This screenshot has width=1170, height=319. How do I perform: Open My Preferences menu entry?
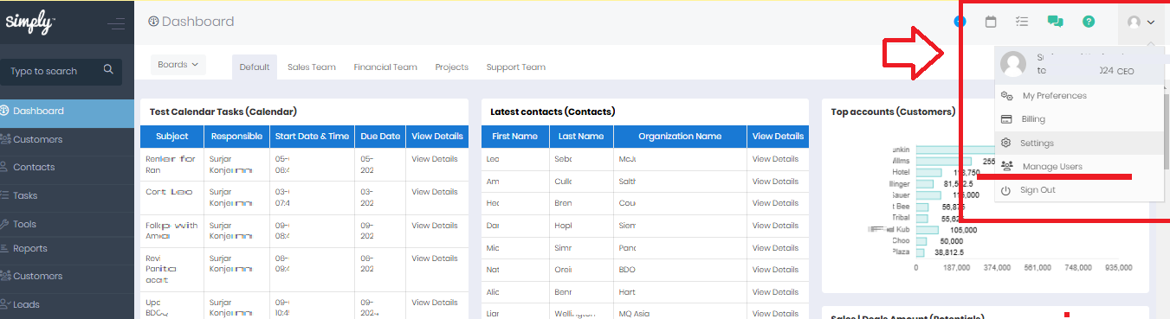[x=1054, y=95]
